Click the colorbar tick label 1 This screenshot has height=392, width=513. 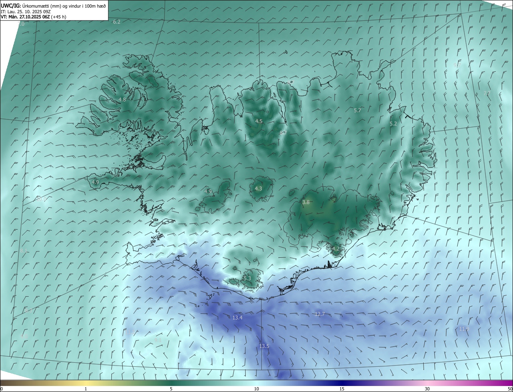tap(86, 389)
